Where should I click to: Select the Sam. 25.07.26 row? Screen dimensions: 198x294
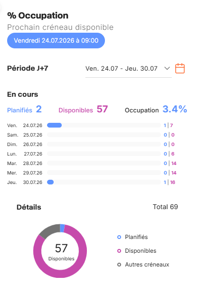(x=91, y=135)
